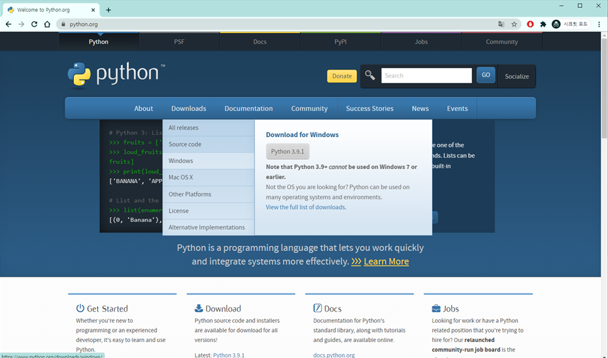Open the Community main navigation menu
The height and width of the screenshot is (358, 608).
tap(310, 108)
